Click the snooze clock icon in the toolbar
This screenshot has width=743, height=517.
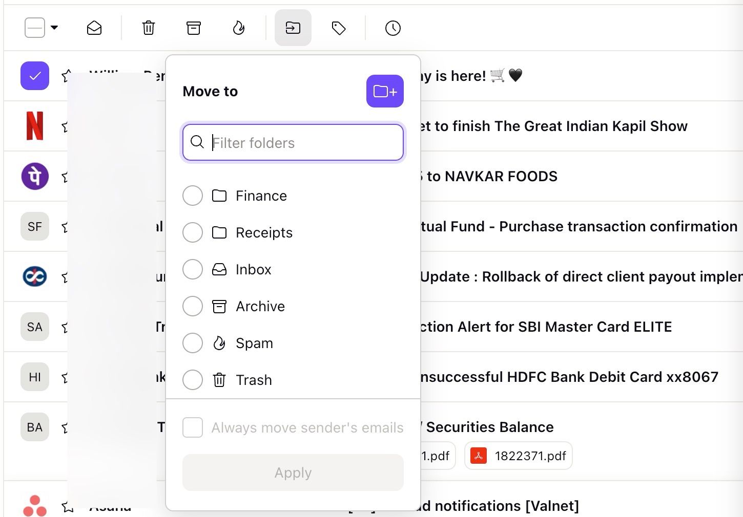click(393, 28)
